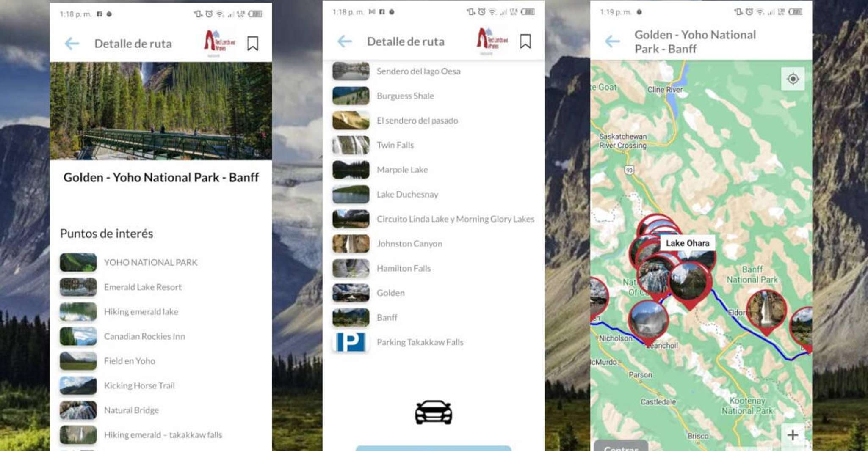This screenshot has width=868, height=451.
Task: Zoom in with the map plus button
Action: [x=793, y=435]
